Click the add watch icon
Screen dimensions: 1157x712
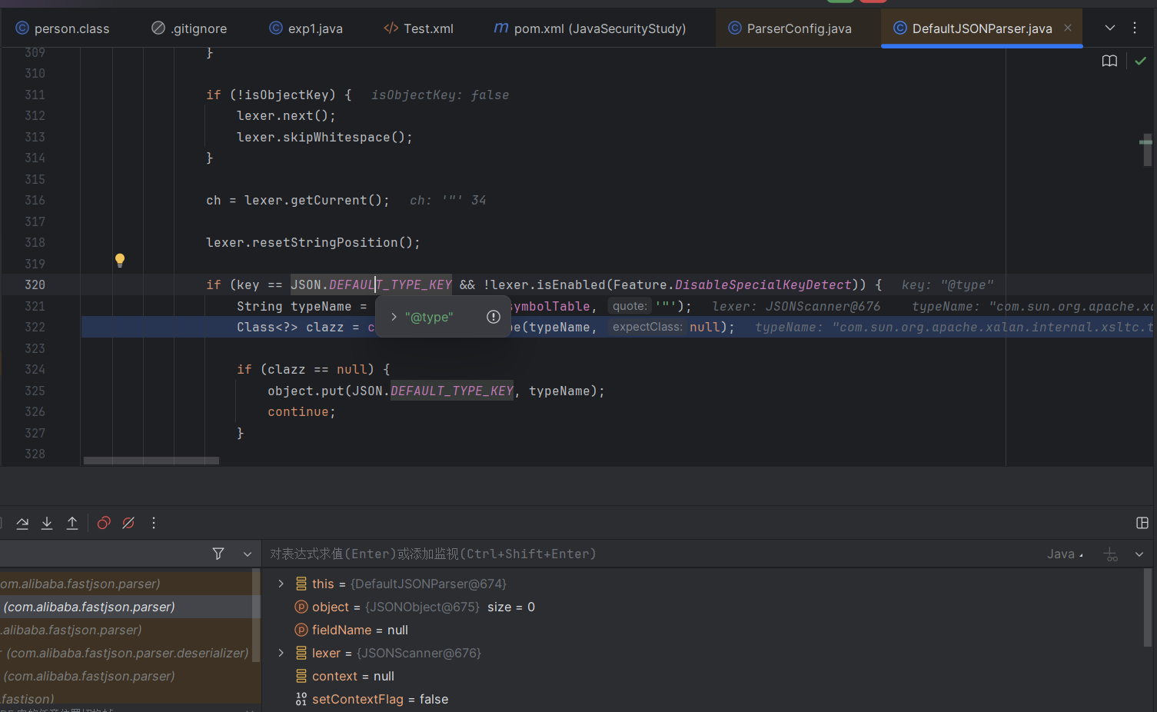coord(1111,554)
